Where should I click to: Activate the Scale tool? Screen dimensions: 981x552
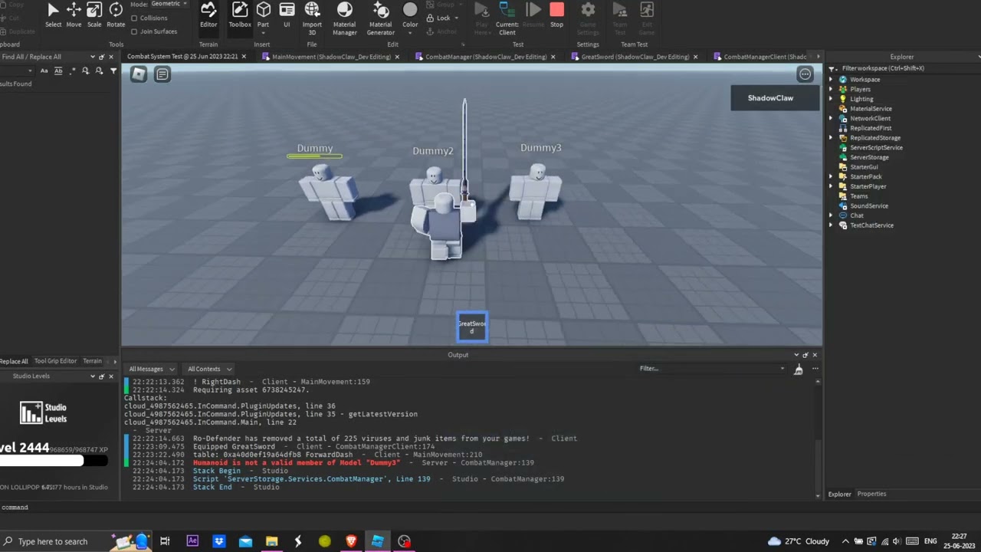pos(94,15)
